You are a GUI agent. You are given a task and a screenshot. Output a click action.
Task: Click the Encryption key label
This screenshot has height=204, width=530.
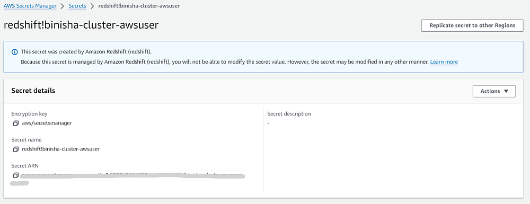(x=29, y=114)
